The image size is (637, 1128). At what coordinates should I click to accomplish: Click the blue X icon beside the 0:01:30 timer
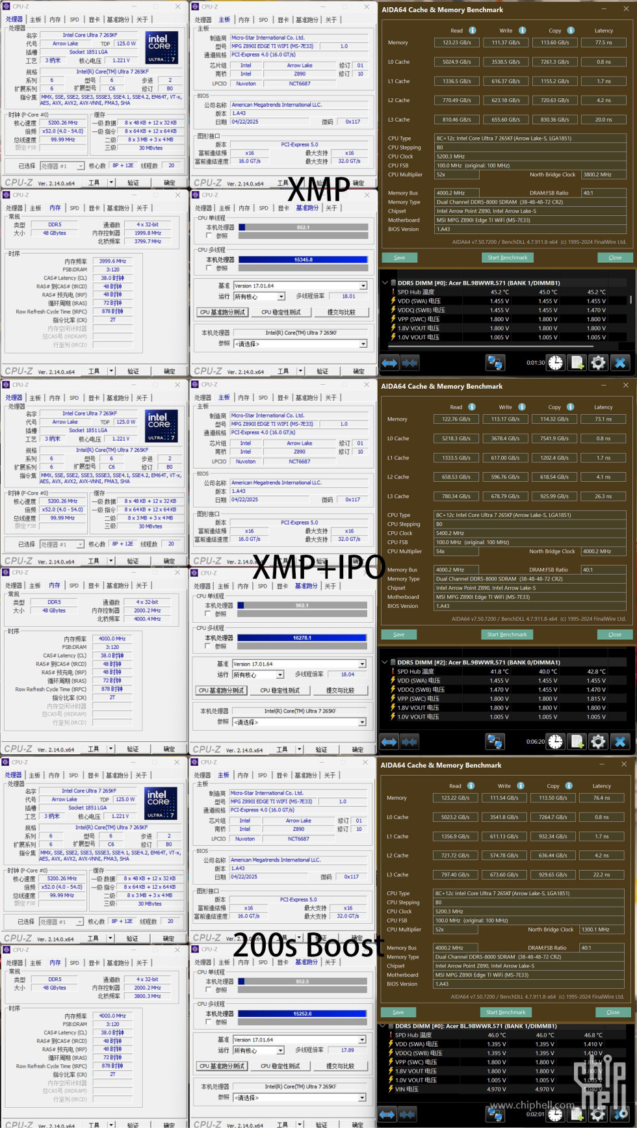point(620,363)
